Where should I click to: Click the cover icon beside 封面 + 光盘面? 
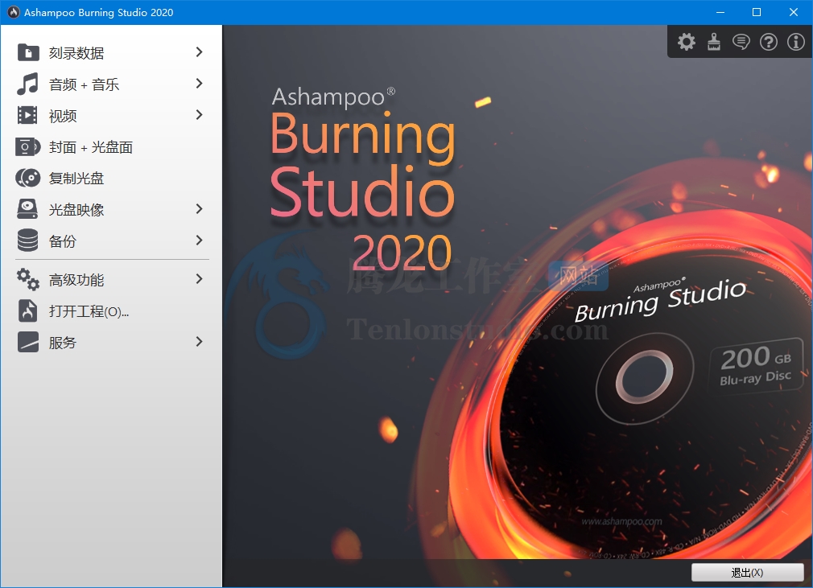coord(27,146)
